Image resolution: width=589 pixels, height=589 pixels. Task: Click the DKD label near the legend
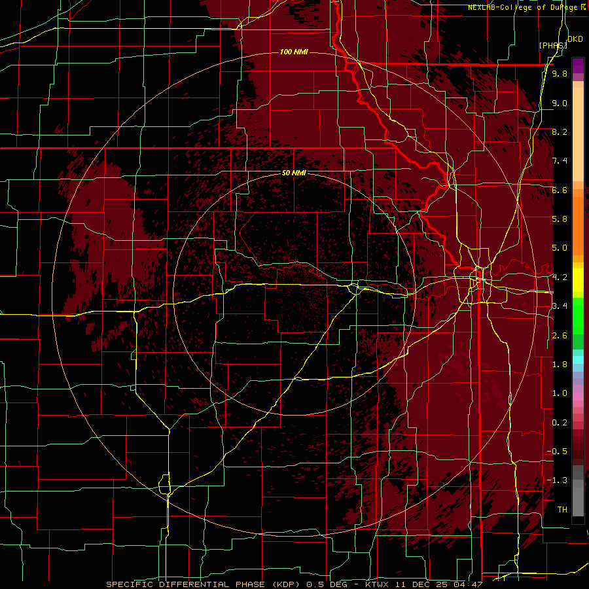575,39
